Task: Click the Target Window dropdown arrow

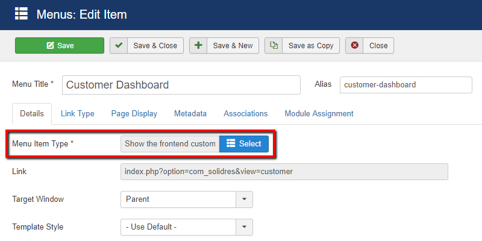Action: pos(245,199)
